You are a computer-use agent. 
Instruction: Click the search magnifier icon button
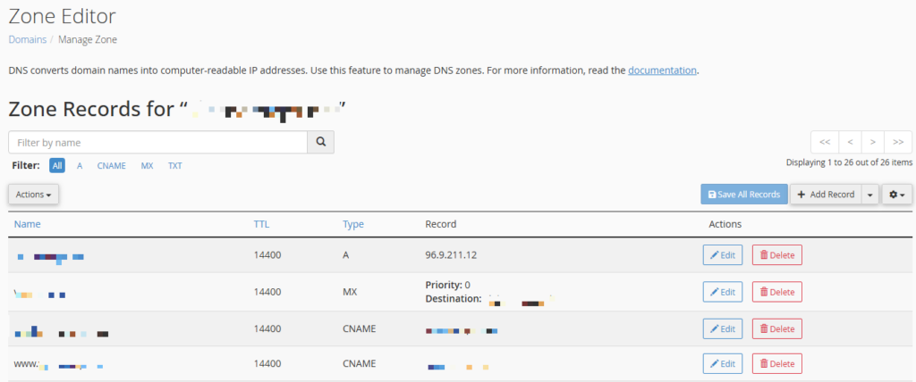coord(321,142)
